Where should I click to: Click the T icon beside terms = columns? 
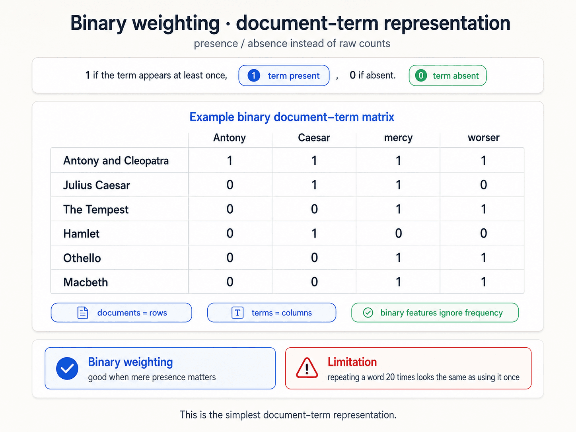tap(237, 313)
